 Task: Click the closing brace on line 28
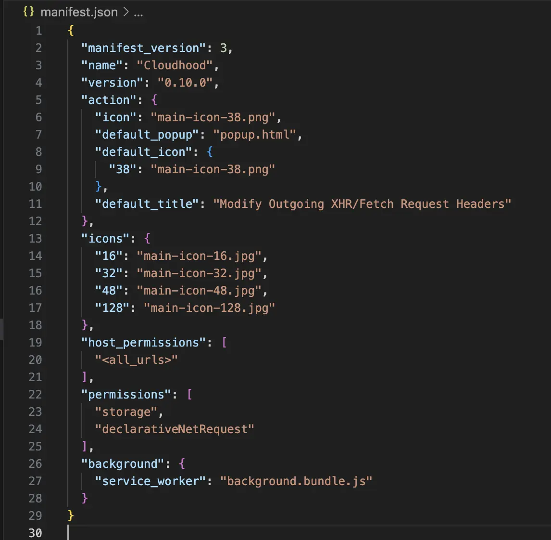point(84,498)
